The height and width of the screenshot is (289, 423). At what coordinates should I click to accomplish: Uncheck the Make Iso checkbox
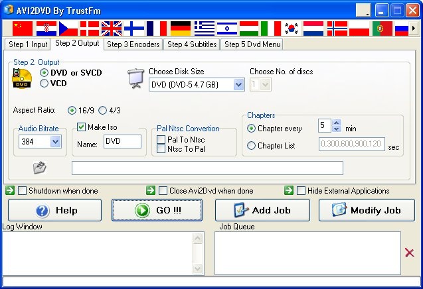click(82, 127)
